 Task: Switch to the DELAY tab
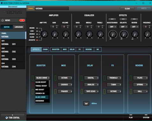(x=72, y=50)
